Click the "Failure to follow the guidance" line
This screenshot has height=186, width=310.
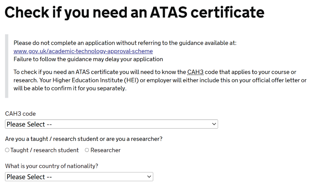88,59
